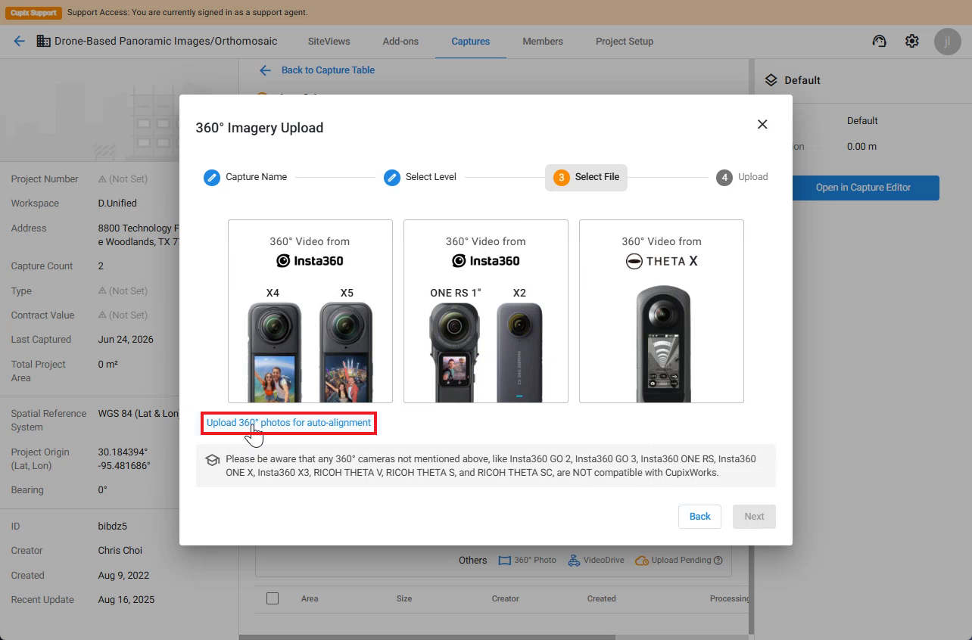Click the building icon beside project name
The height and width of the screenshot is (640, 972).
[43, 42]
